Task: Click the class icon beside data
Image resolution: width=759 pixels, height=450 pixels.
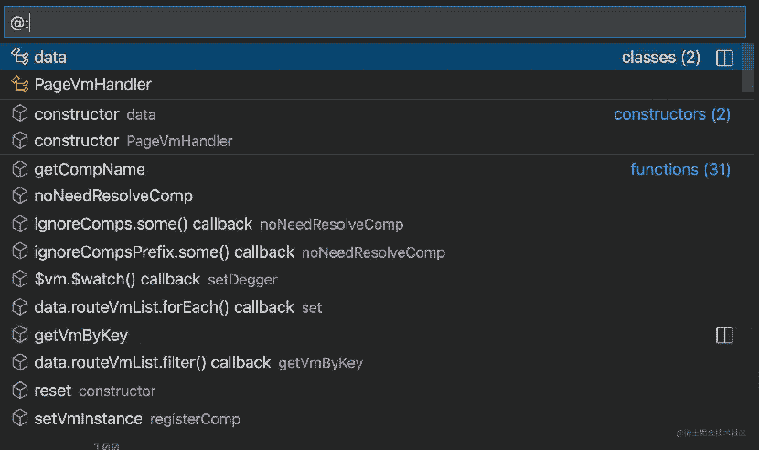Action: pos(20,57)
